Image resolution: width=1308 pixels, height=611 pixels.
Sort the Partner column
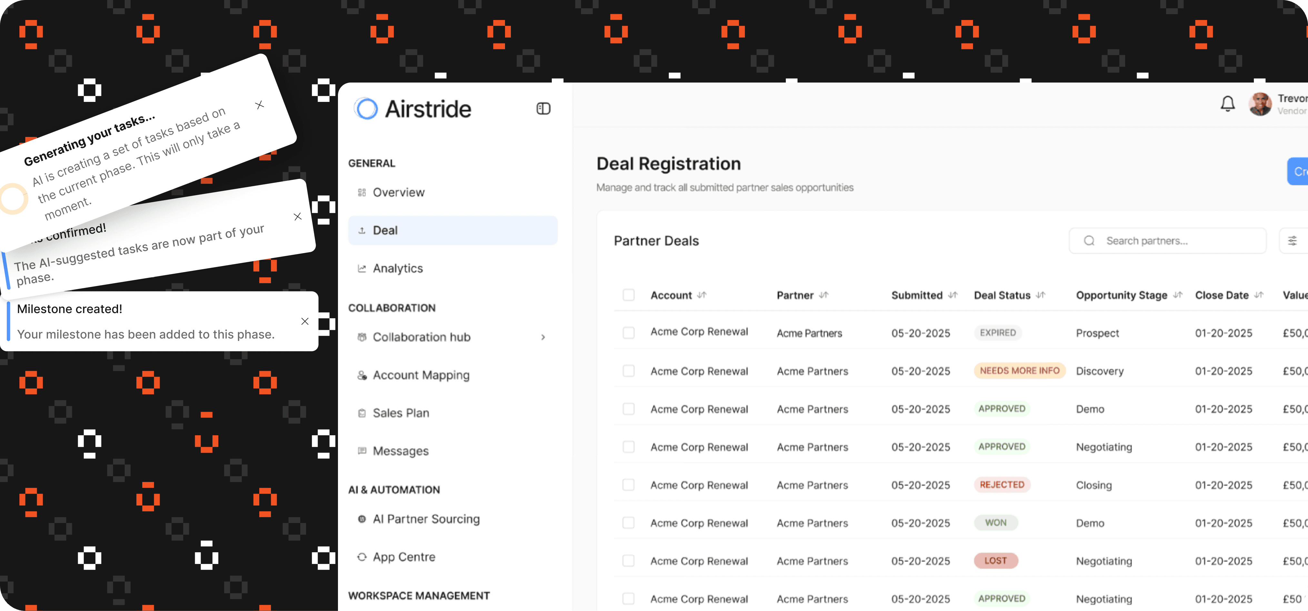click(824, 295)
